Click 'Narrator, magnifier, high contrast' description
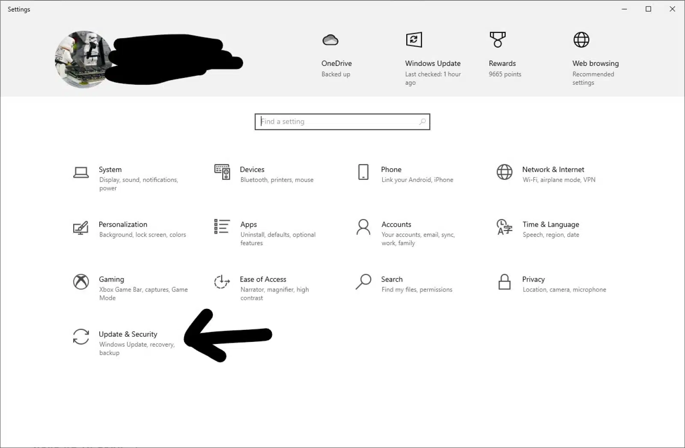Viewport: 685px width, 448px height. click(x=274, y=294)
